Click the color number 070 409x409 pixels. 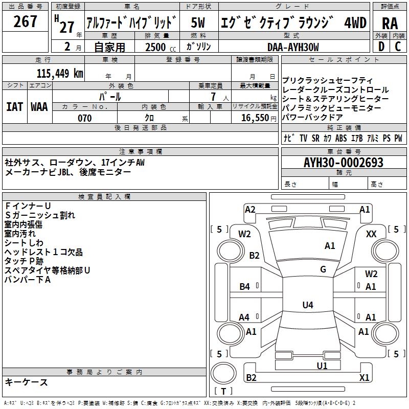coord(85,118)
